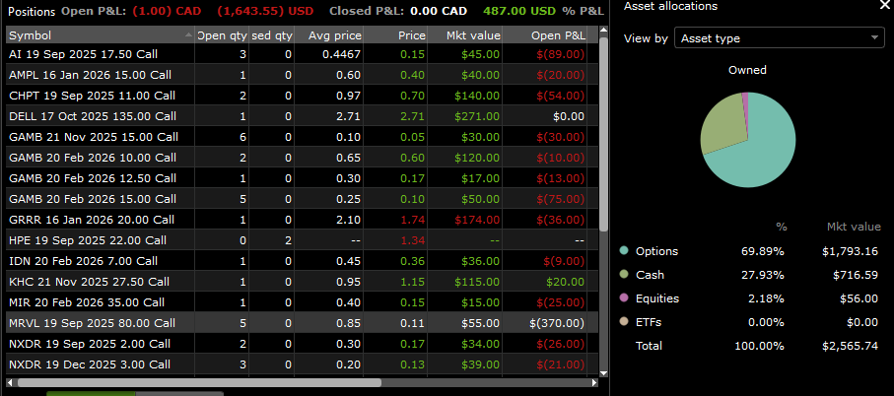The height and width of the screenshot is (396, 894).
Task: Sort positions by Symbol column header
Action: tap(101, 35)
